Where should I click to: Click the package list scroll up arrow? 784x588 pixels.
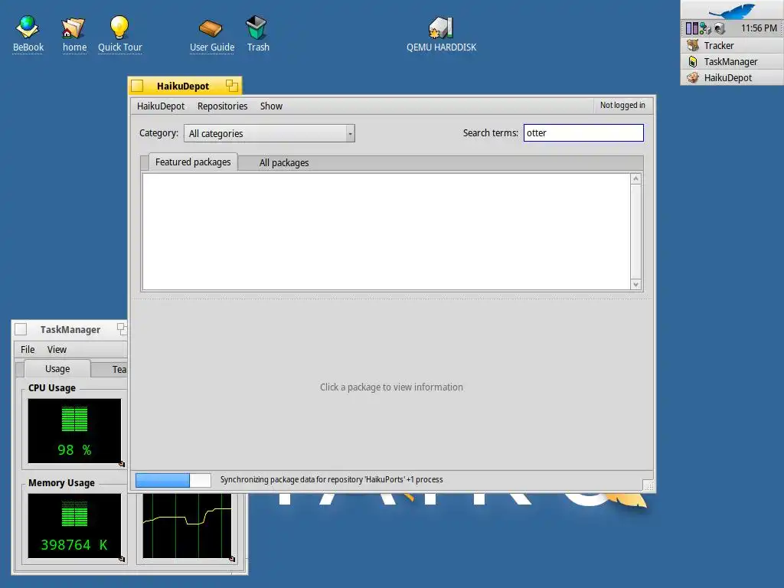635,179
